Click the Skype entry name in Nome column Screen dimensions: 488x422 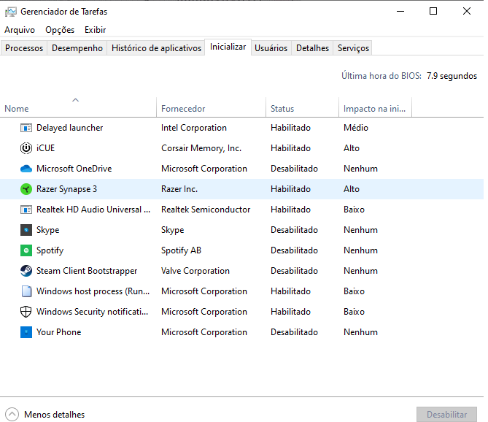tap(47, 230)
